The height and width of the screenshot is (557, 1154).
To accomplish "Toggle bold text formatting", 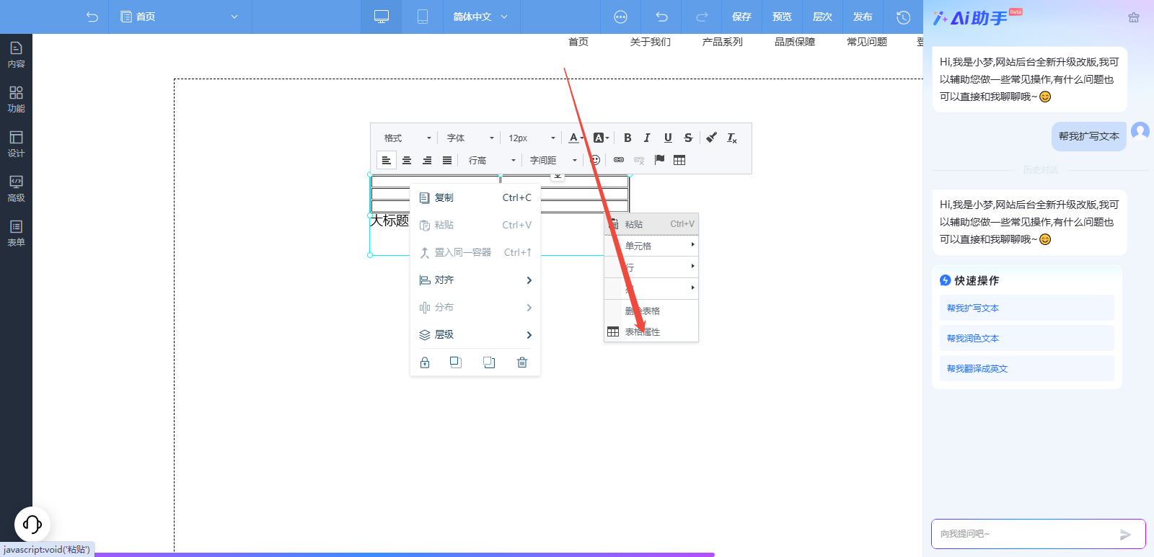I will coord(627,138).
